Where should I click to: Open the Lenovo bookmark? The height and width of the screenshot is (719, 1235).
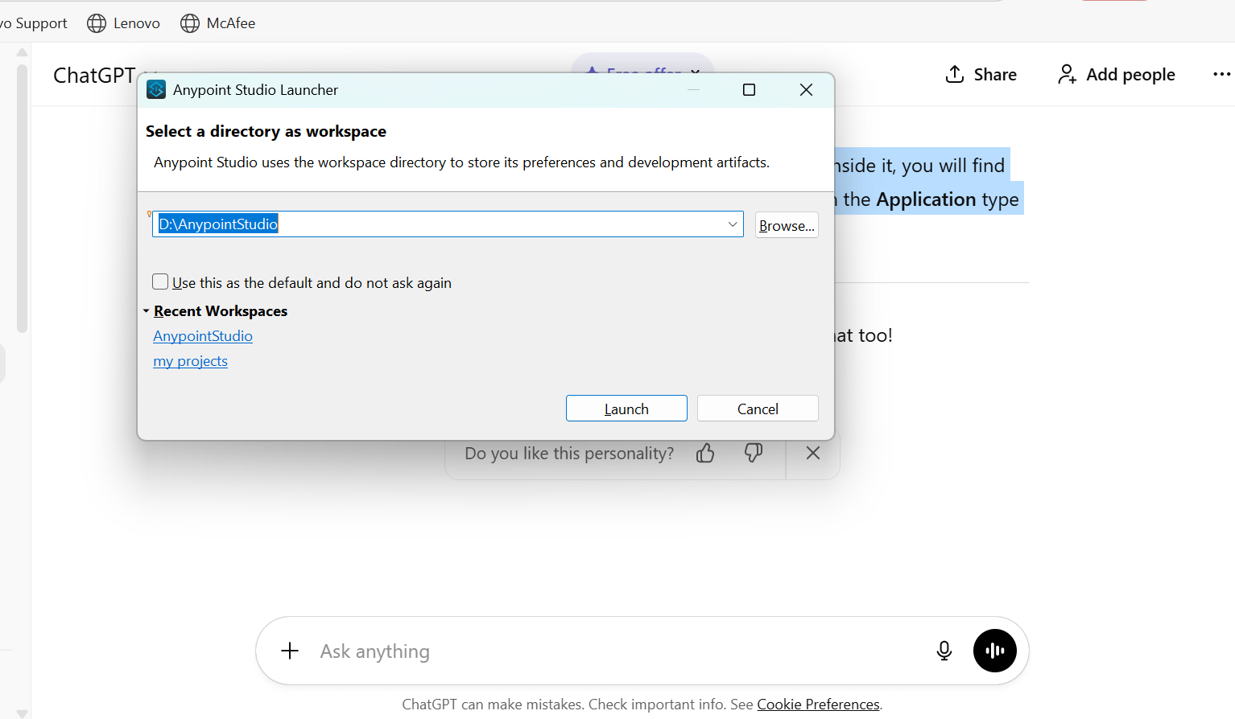click(124, 23)
